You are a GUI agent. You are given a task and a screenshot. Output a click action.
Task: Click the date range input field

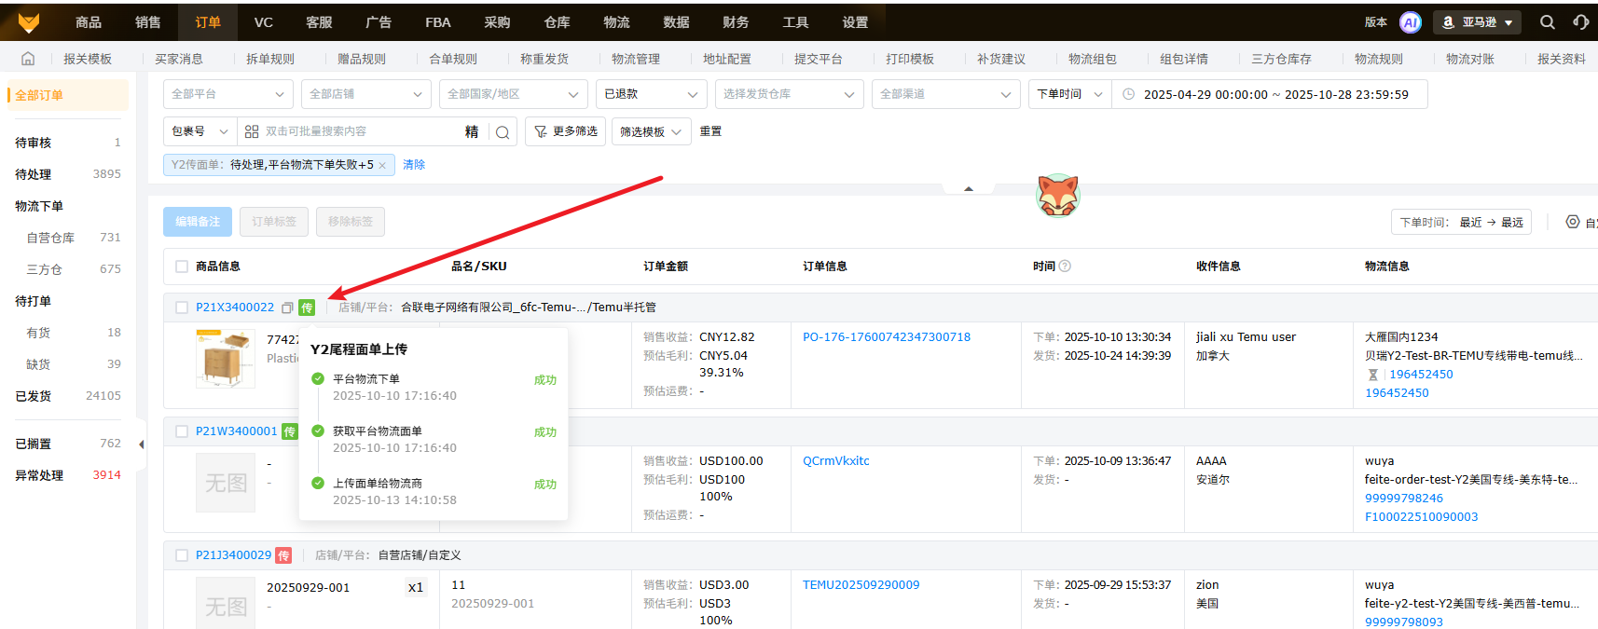click(1270, 94)
